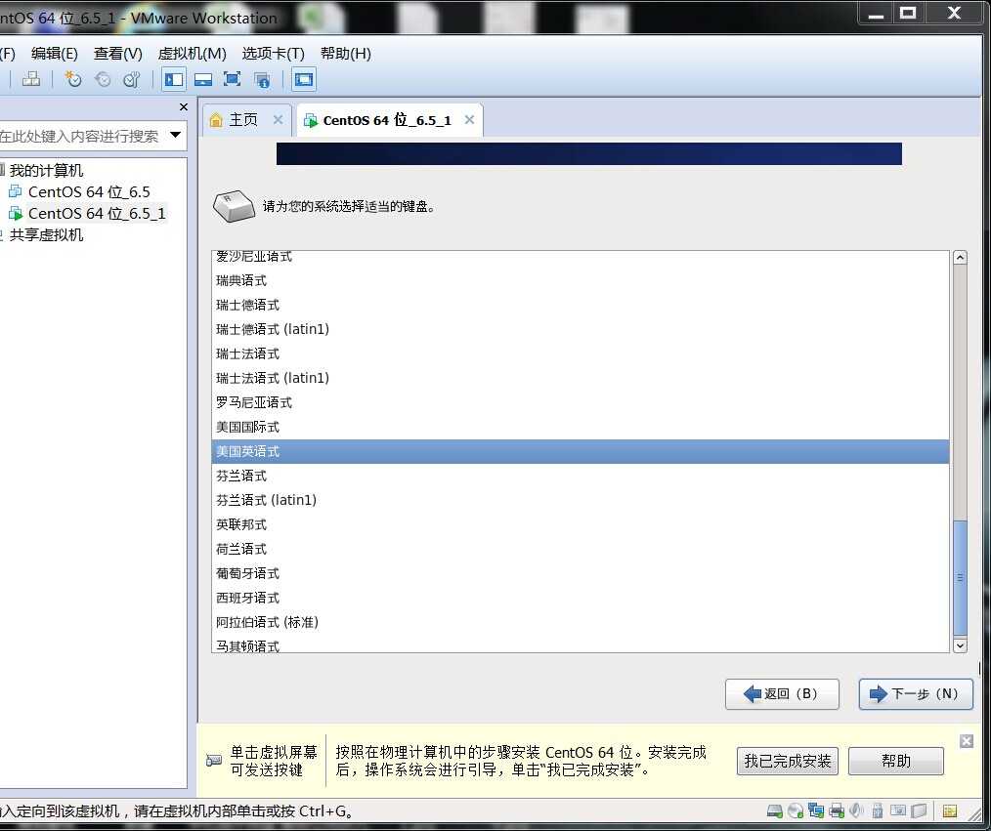Select 葡萄牙语式 keyboard layout

click(581, 573)
